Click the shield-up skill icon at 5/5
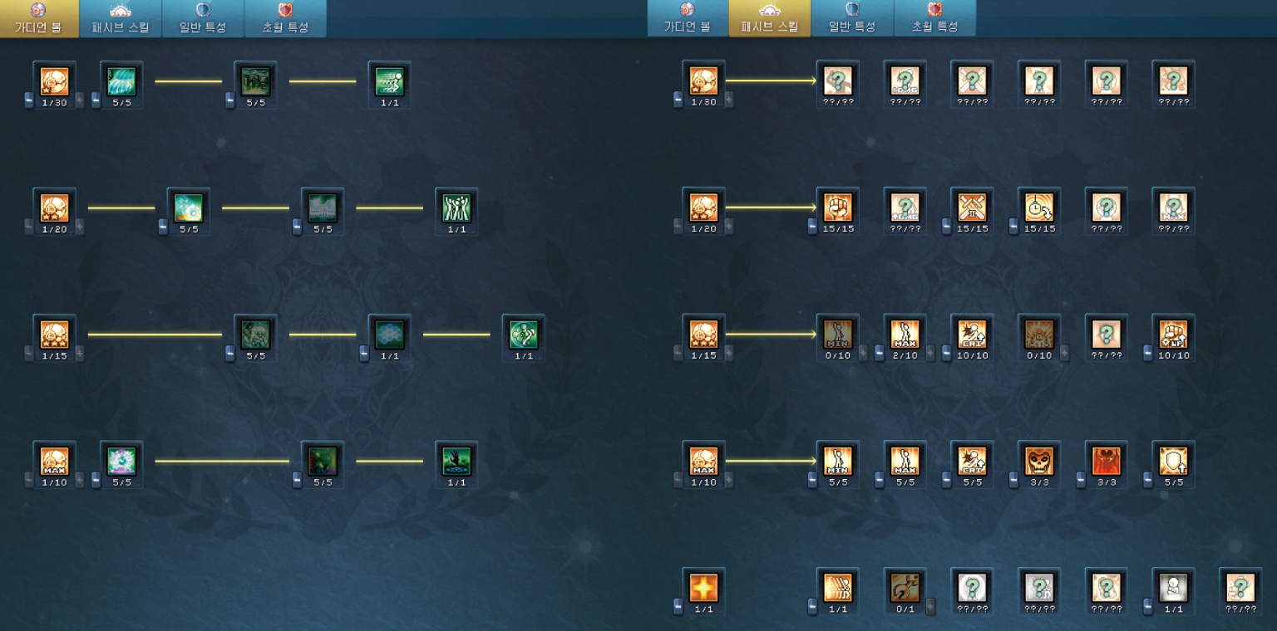This screenshot has width=1277, height=631. pyautogui.click(x=1173, y=461)
